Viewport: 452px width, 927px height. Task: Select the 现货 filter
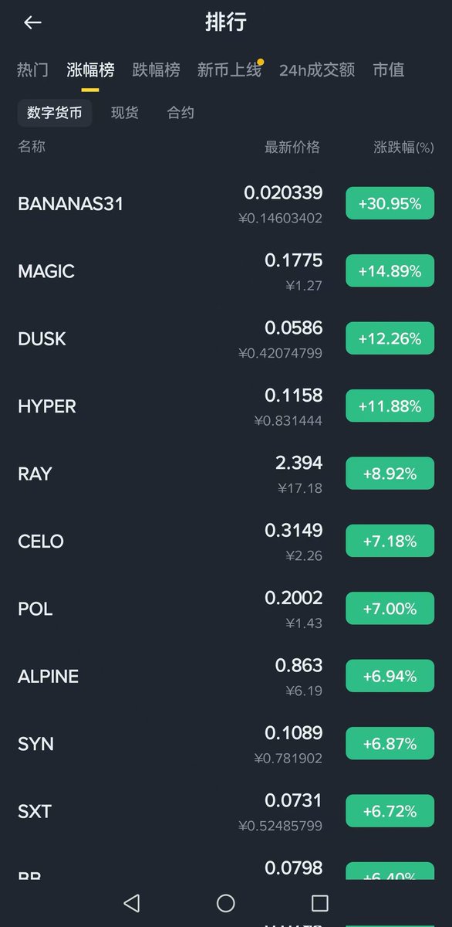pos(125,113)
